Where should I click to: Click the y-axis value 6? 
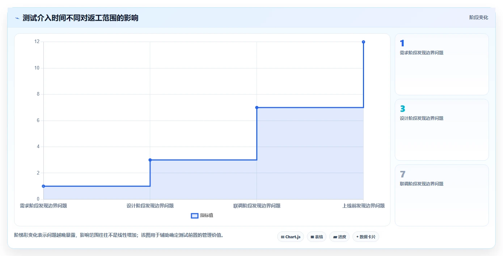pyautogui.click(x=38, y=121)
